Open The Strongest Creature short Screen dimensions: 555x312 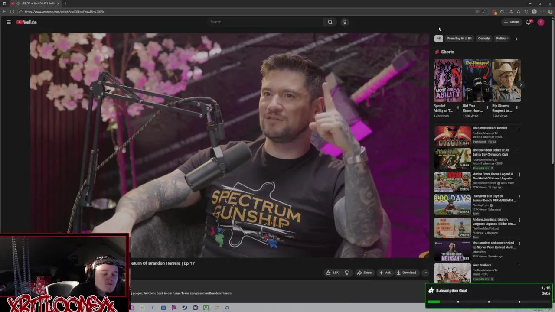coord(477,81)
